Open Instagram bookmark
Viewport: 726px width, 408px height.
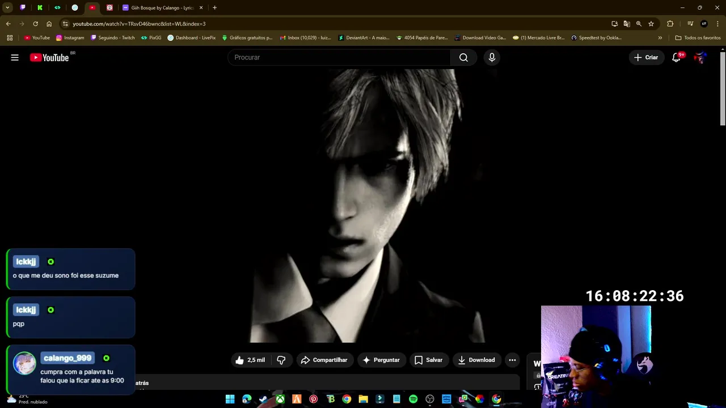click(70, 38)
